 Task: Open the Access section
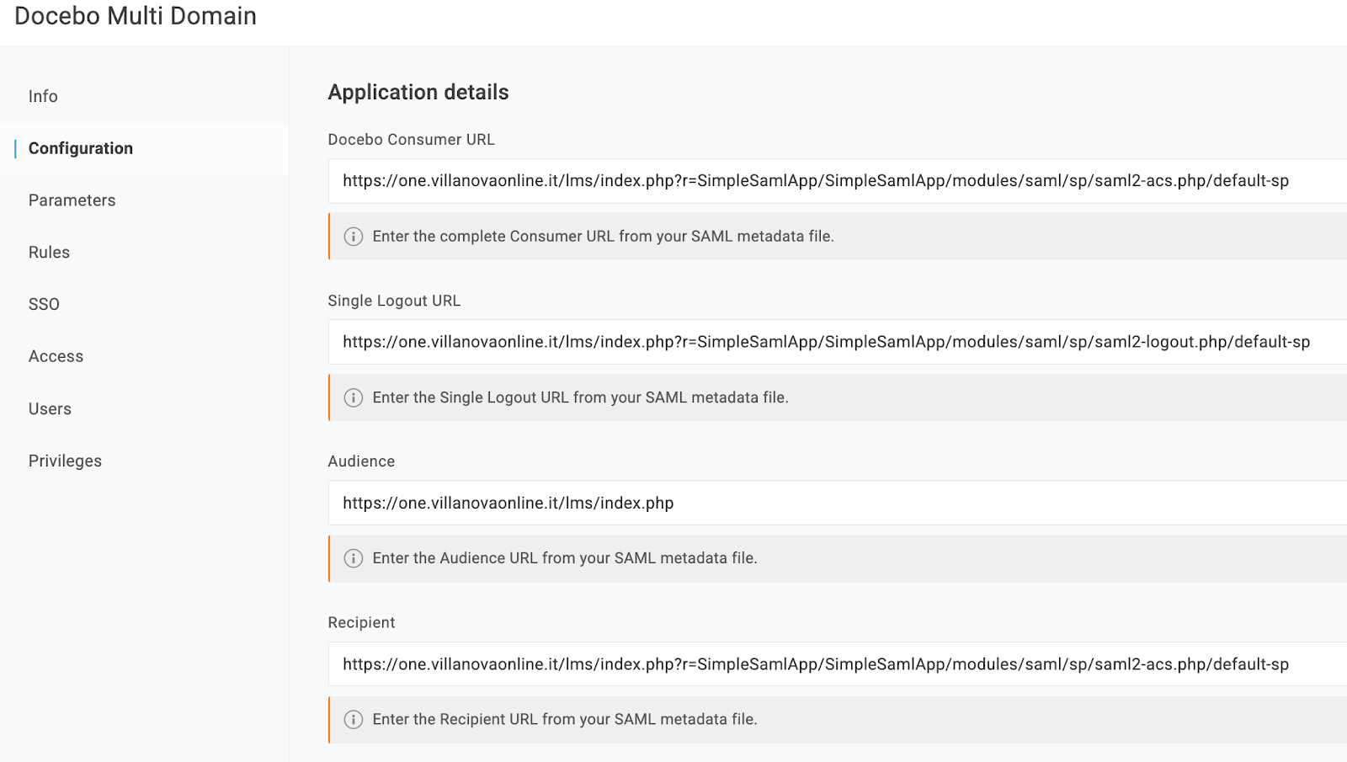56,356
